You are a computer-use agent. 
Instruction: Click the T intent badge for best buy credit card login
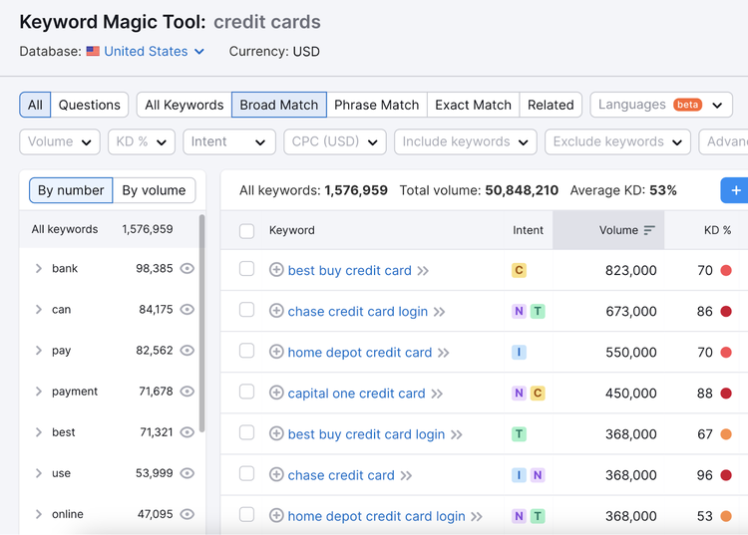519,434
